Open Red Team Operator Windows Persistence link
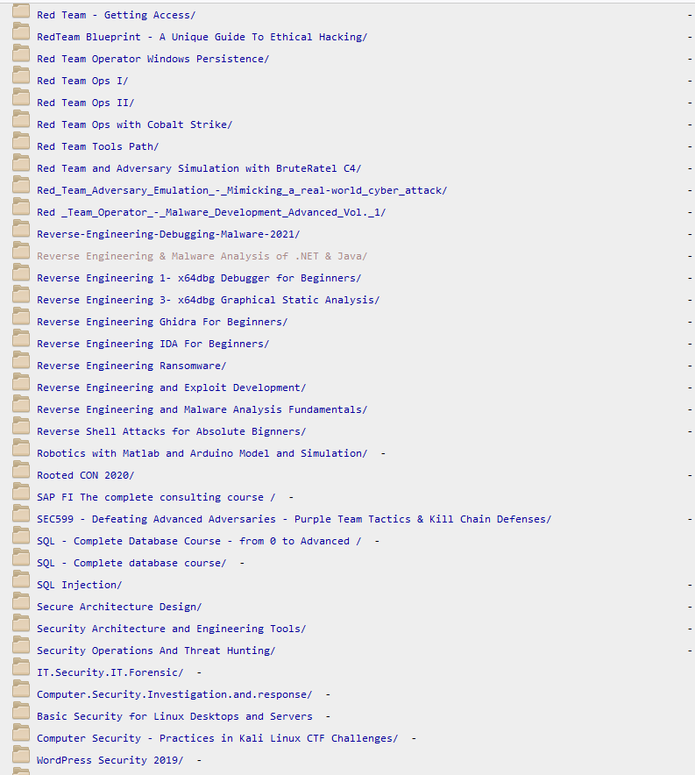The width and height of the screenshot is (695, 775). tap(153, 59)
